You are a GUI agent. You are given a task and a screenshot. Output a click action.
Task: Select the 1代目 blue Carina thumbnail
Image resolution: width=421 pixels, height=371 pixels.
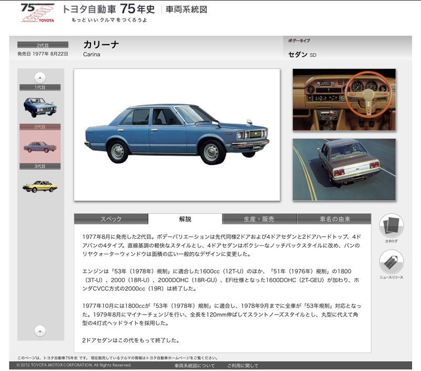tap(40, 107)
